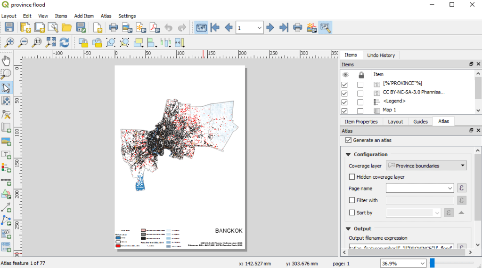Switch to the Item Properties tab
Screen dimensions: 482x268
pyautogui.click(x=360, y=121)
